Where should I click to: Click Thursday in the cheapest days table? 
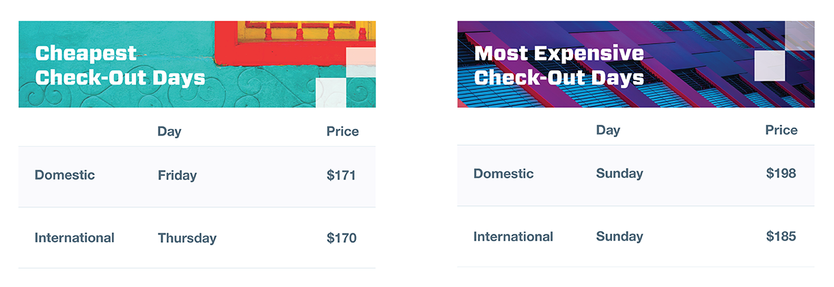tap(187, 238)
